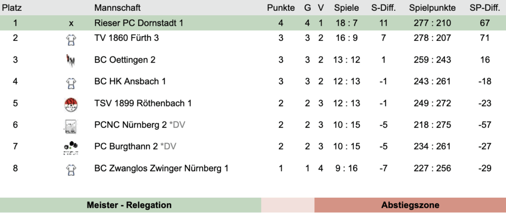Screen dimensions: 506x214
Task: Click the Spielpunkte column header
Action: pyautogui.click(x=430, y=8)
